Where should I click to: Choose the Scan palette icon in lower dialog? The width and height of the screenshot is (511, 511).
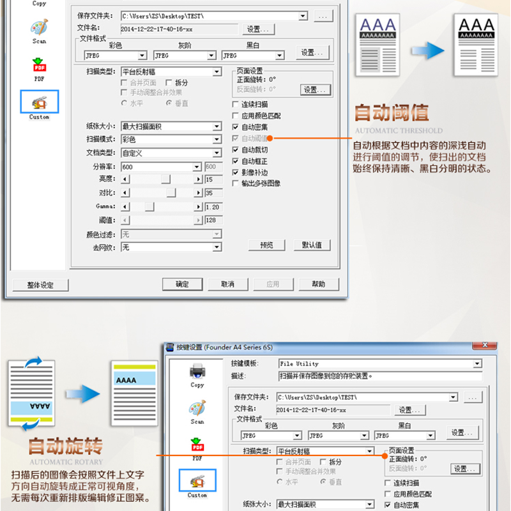coord(197,409)
